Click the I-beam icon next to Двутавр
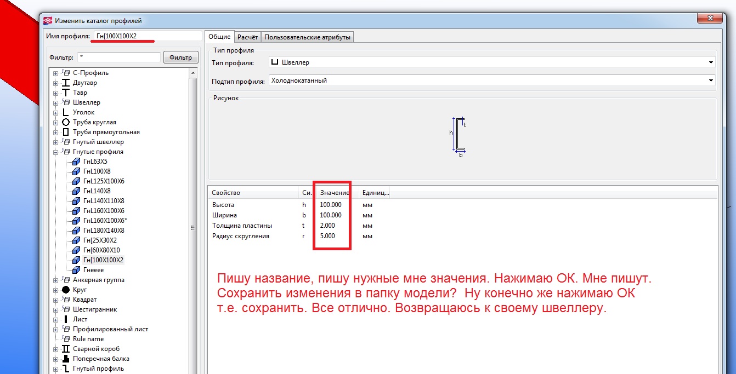 point(66,83)
